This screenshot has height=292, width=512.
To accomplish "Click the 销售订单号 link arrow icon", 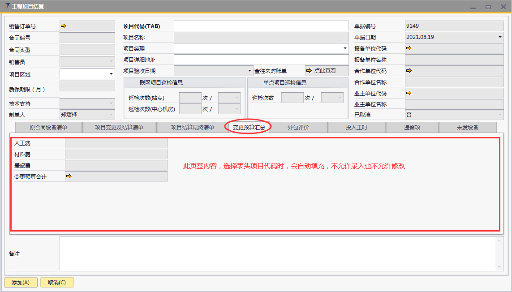I will pos(64,26).
